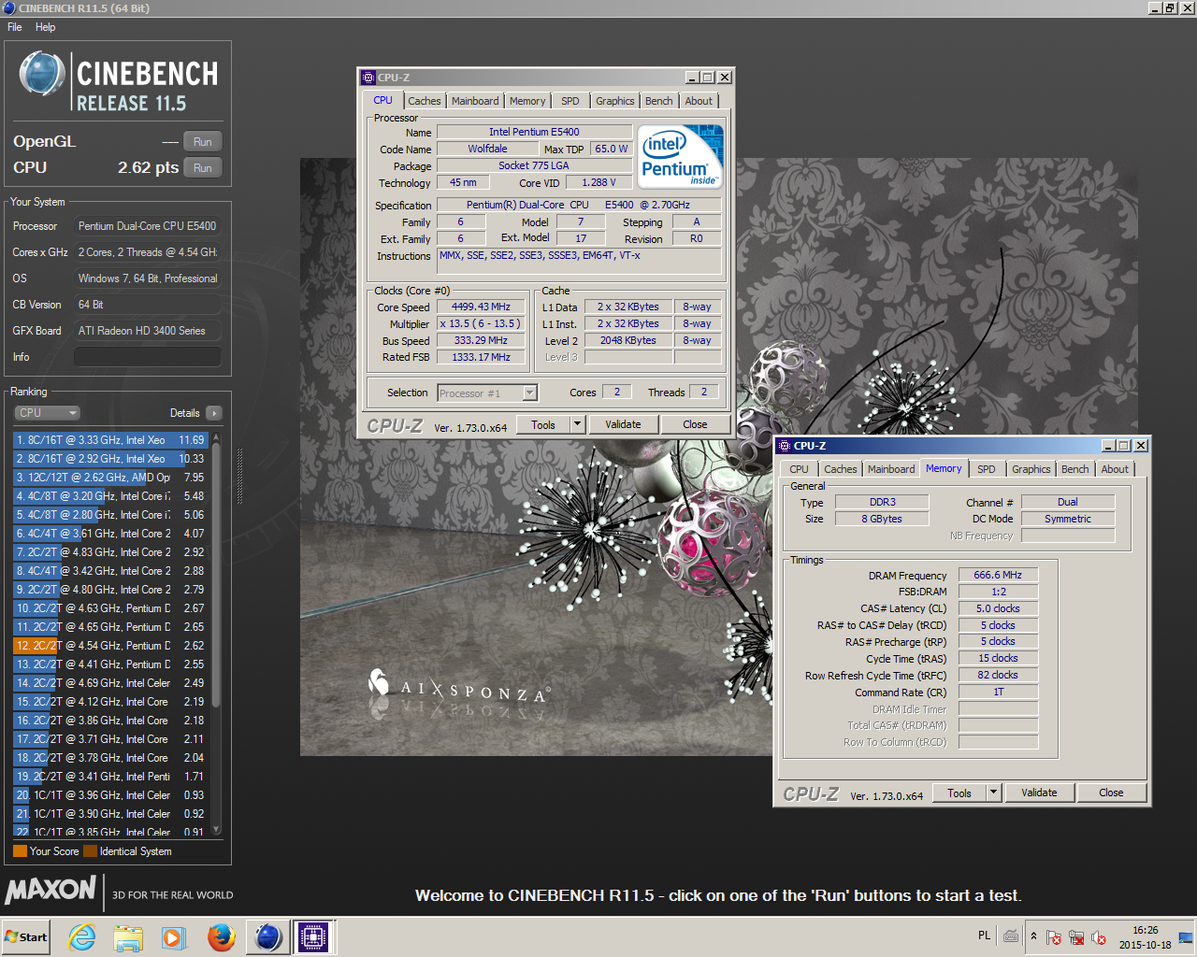Open Firefox from the taskbar
The height and width of the screenshot is (957, 1197).
[221, 936]
